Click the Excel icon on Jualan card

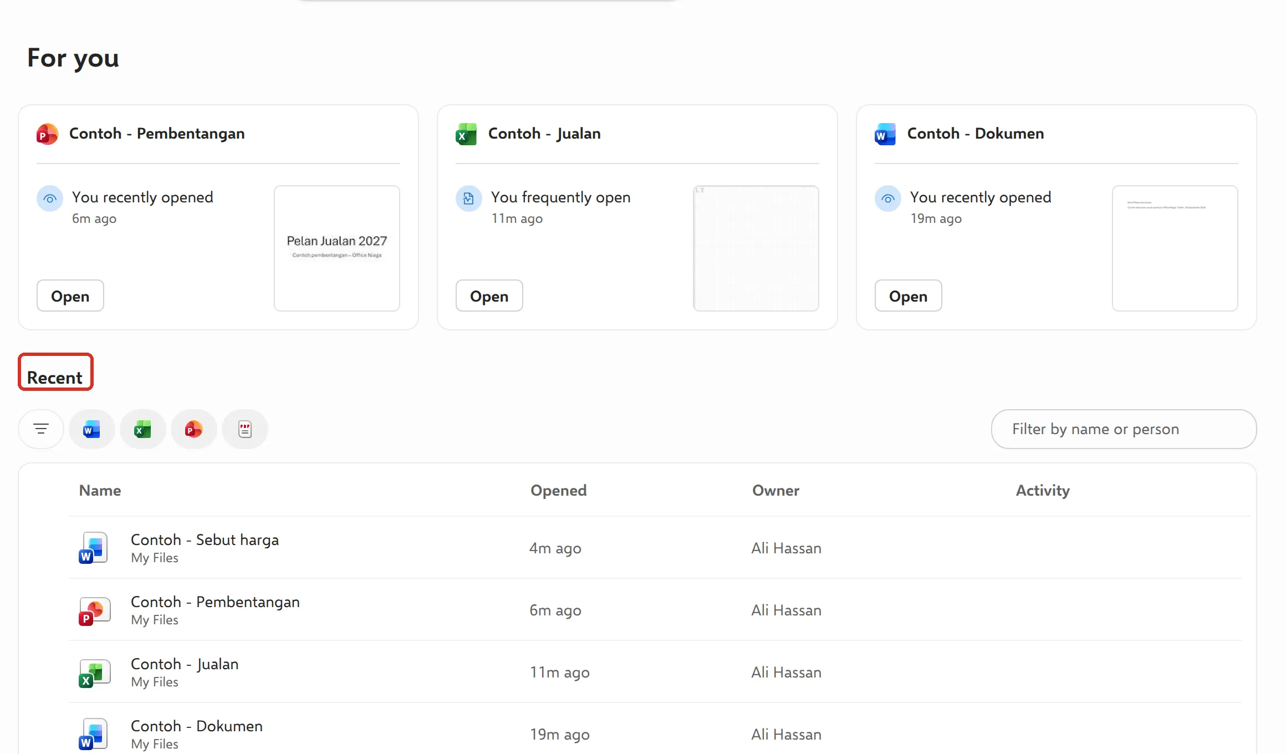coord(466,134)
